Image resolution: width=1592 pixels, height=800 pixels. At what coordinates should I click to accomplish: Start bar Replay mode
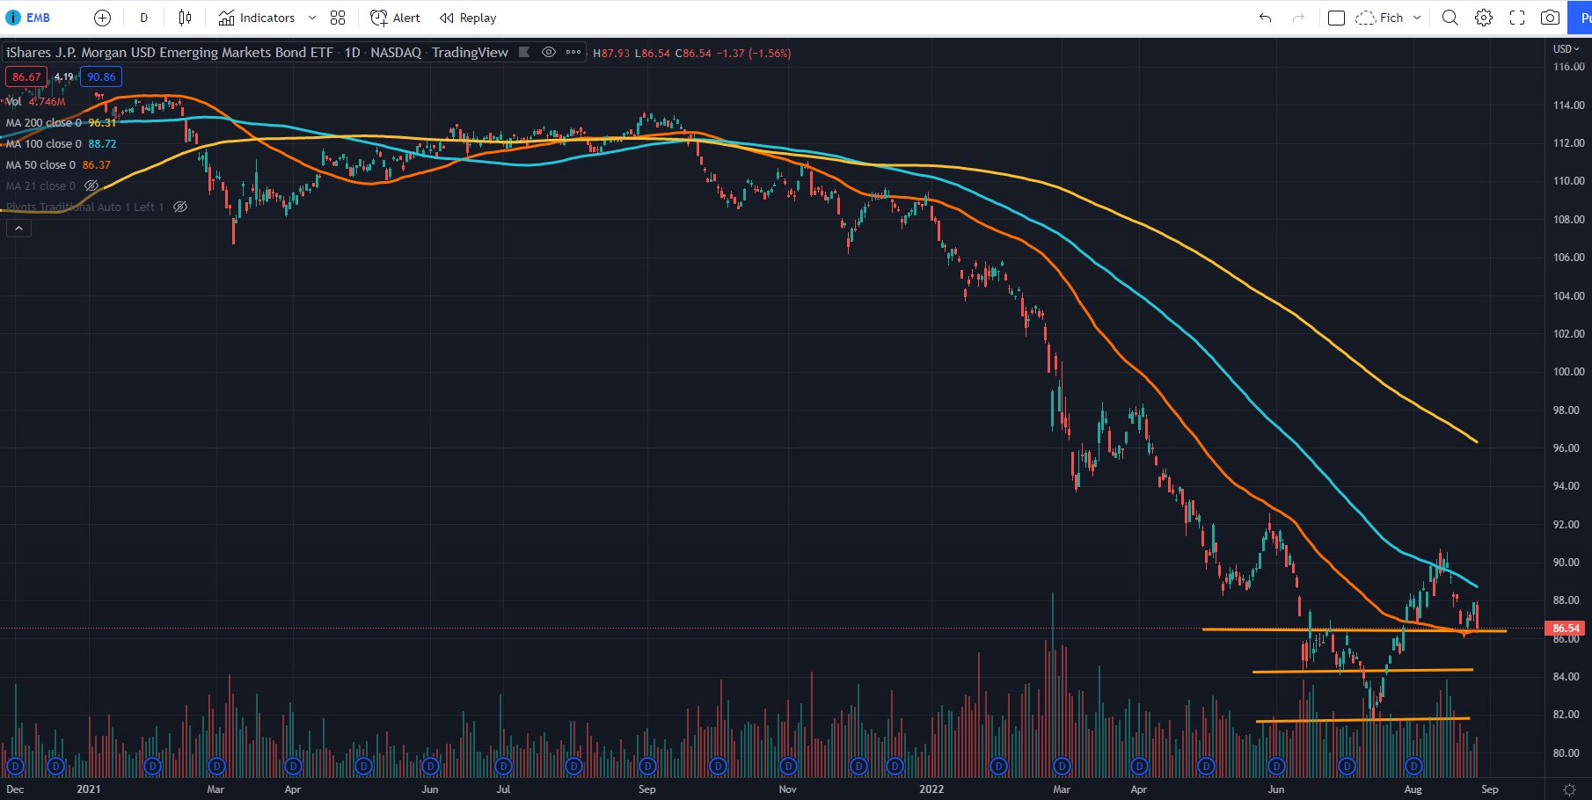tap(467, 18)
